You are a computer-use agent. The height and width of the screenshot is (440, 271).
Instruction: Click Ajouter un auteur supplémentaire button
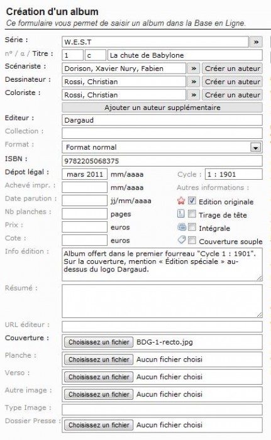tap(162, 107)
